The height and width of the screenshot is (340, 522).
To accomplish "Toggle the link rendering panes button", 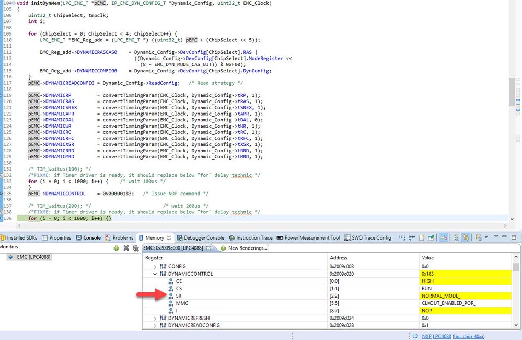I will pos(466,237).
